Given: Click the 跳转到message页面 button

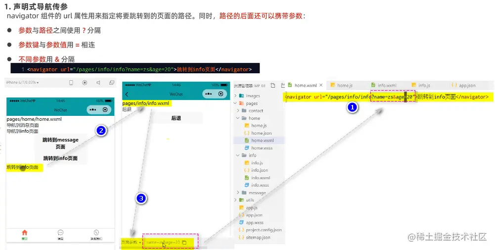Looking at the screenshot, I should click(60, 143).
